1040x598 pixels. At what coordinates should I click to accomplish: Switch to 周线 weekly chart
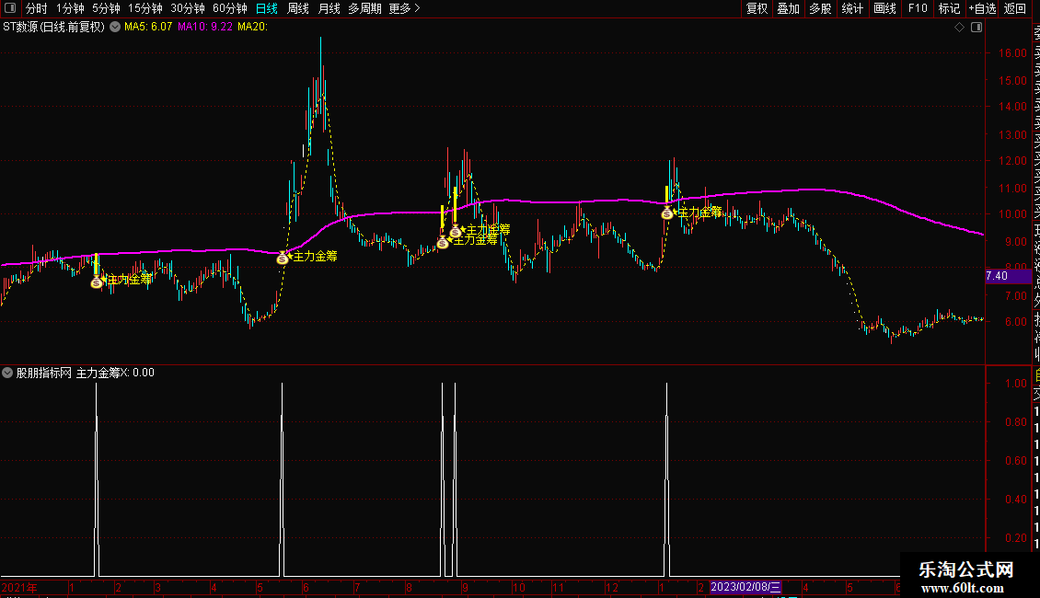click(x=298, y=8)
